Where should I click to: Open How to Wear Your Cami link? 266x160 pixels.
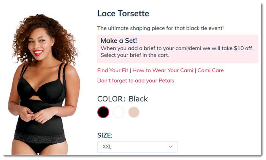click(x=163, y=70)
